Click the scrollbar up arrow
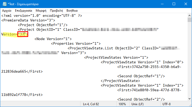The image size is (192, 107). click(x=189, y=16)
